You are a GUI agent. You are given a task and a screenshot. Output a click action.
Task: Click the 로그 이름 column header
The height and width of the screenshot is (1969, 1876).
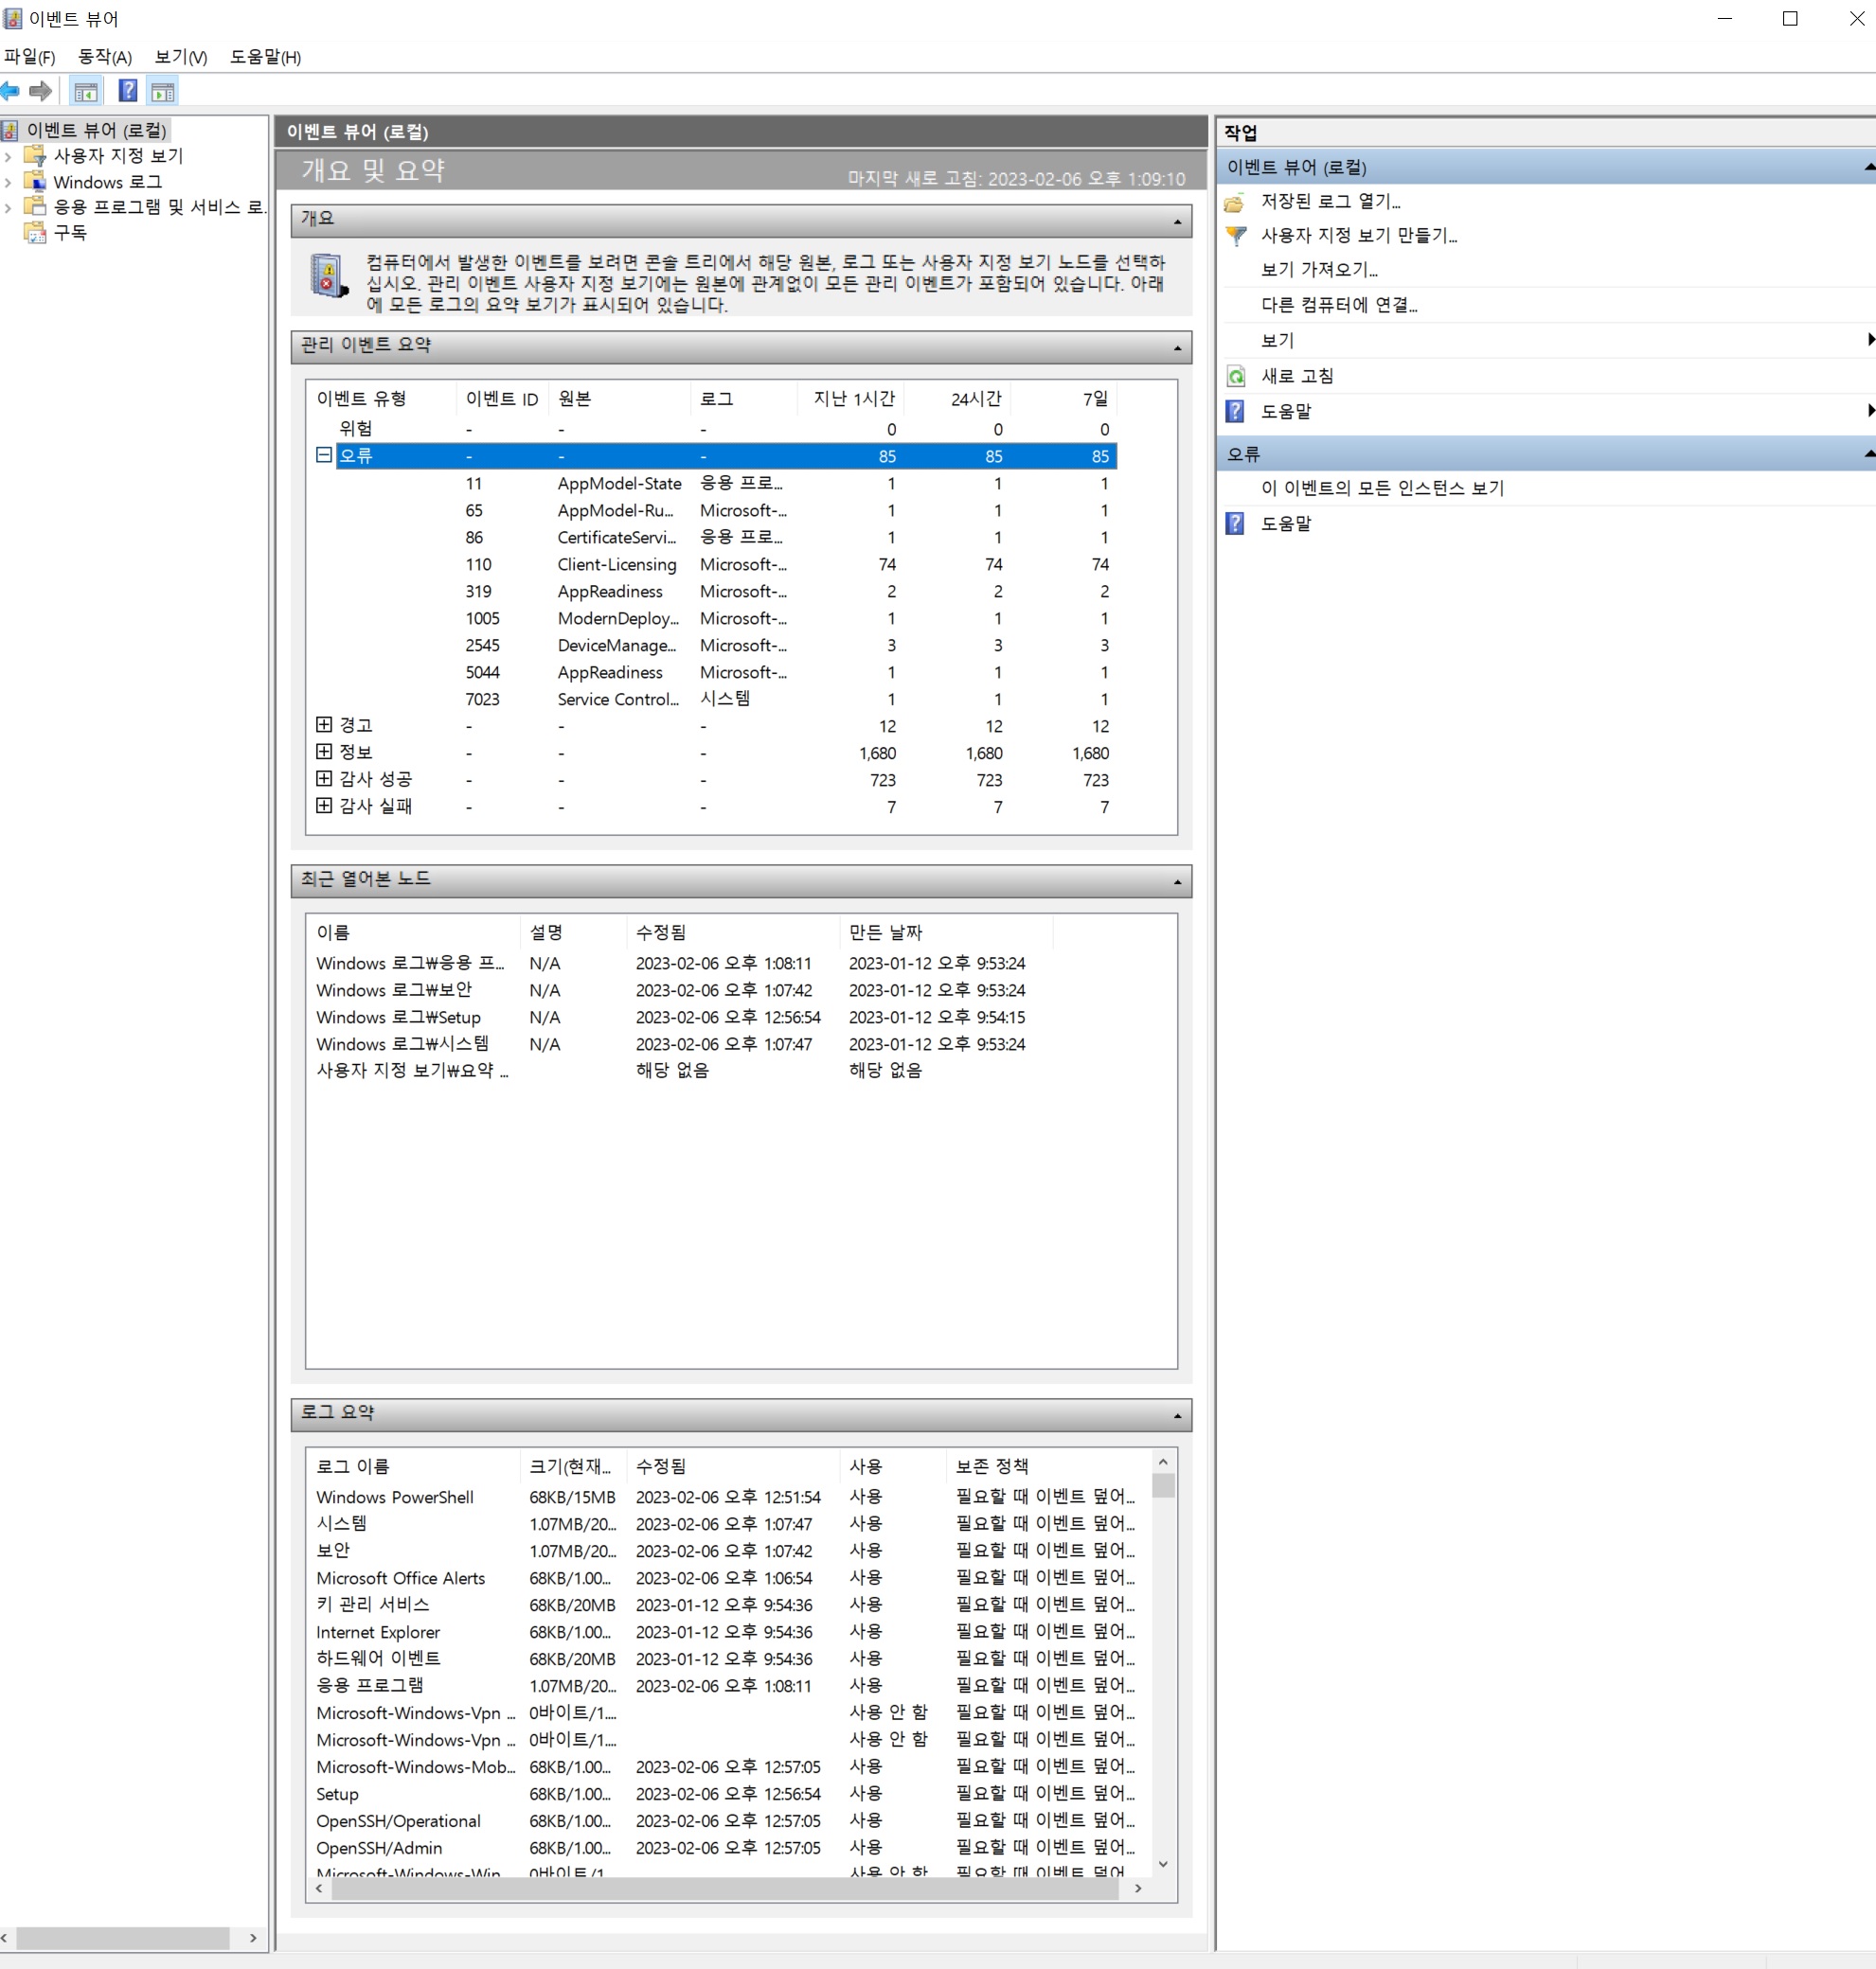(414, 1467)
